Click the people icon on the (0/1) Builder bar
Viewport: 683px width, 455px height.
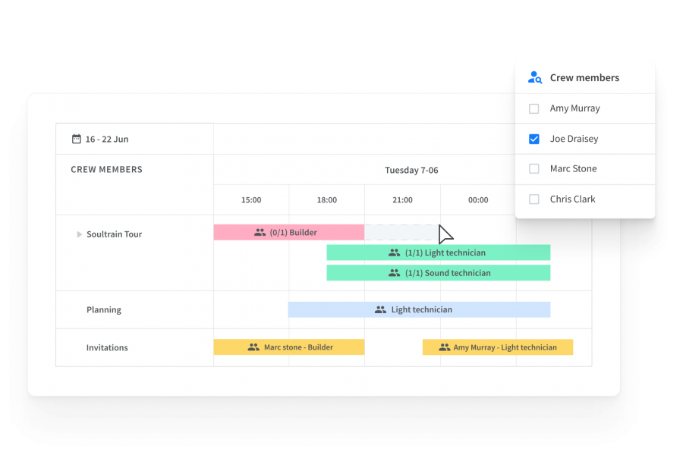[257, 232]
